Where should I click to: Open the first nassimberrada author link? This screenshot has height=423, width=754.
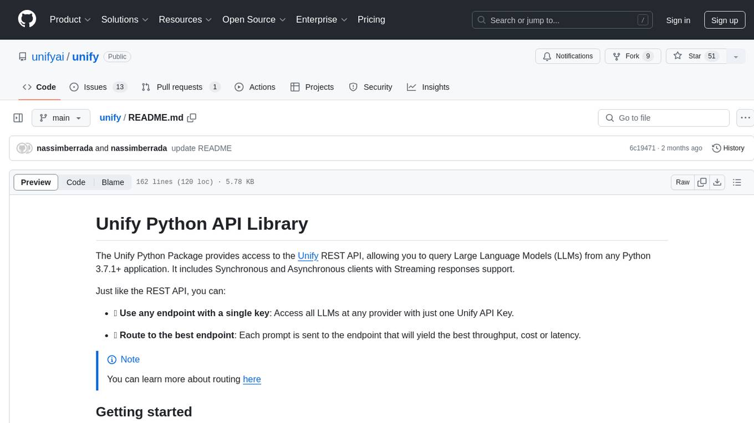click(x=65, y=148)
